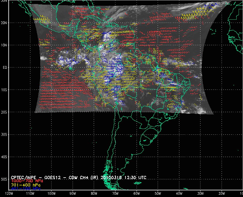Click the 30W longitude label
The image size is (243, 197).
click(200, 194)
